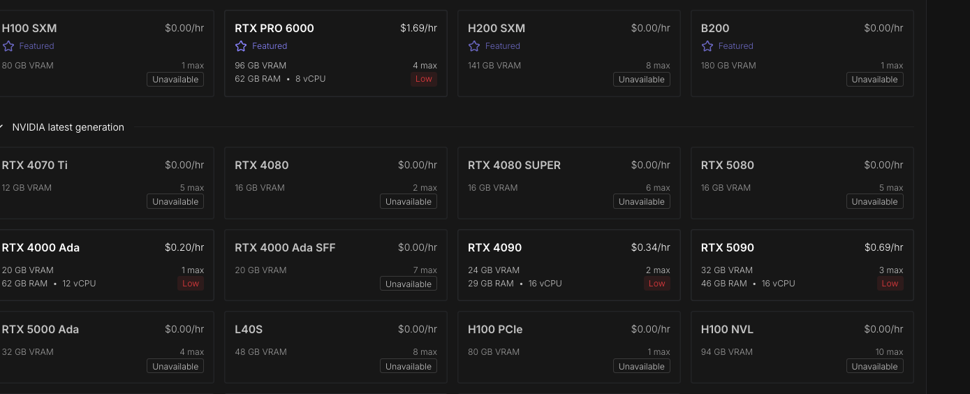Click the Low availability badge on RTX 5090

[x=890, y=284]
